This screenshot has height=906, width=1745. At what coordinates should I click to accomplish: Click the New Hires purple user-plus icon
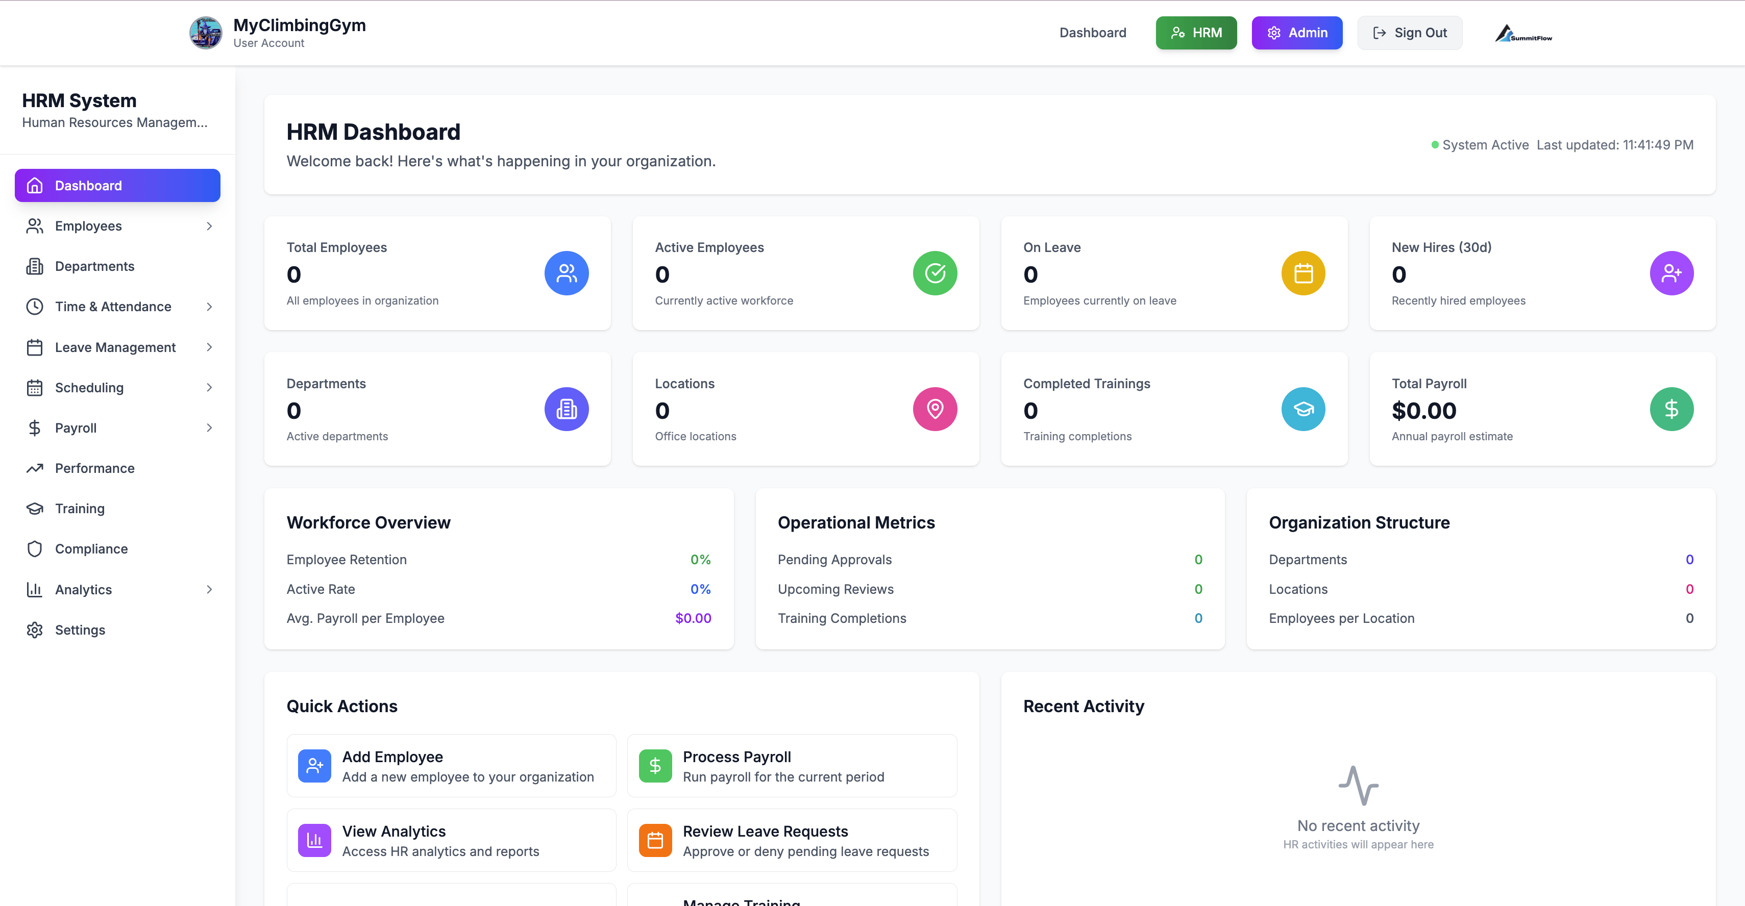click(x=1671, y=273)
